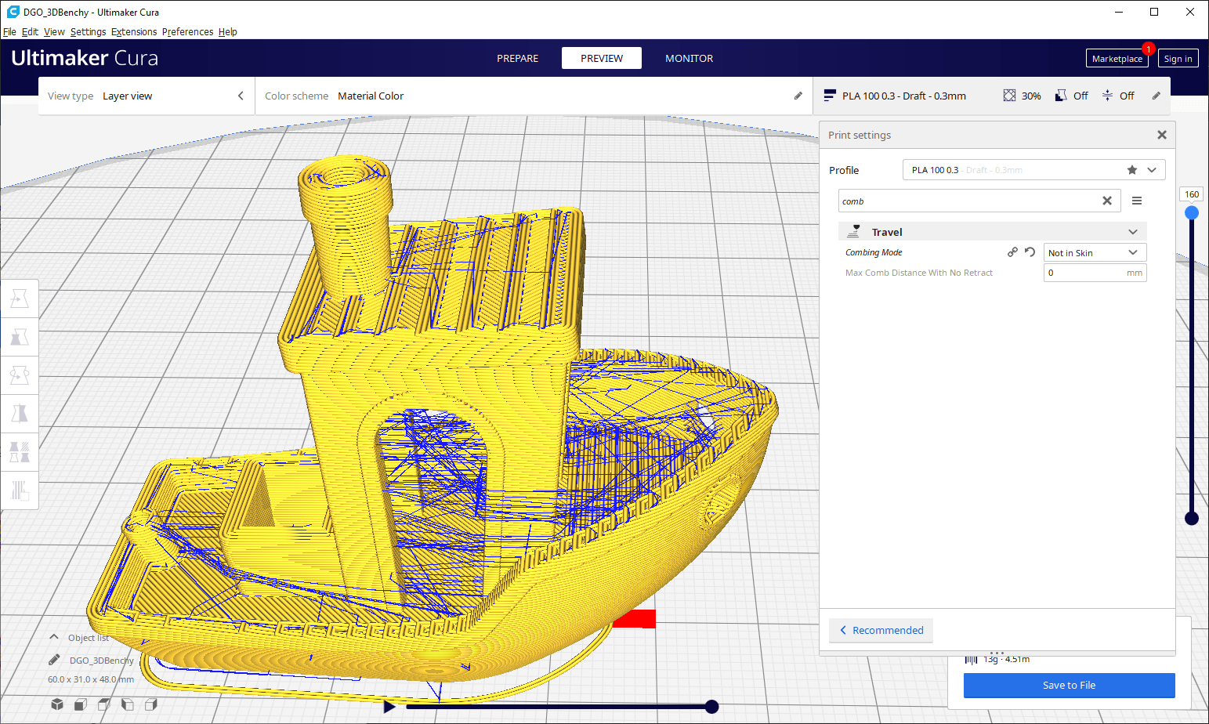Click the material PLA extruder icon

[x=830, y=96]
